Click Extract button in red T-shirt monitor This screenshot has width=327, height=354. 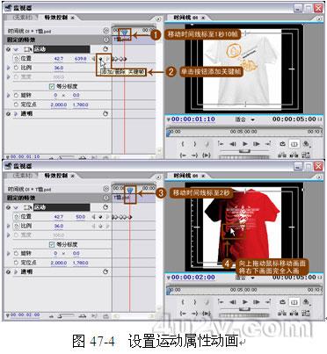[x=294, y=313]
